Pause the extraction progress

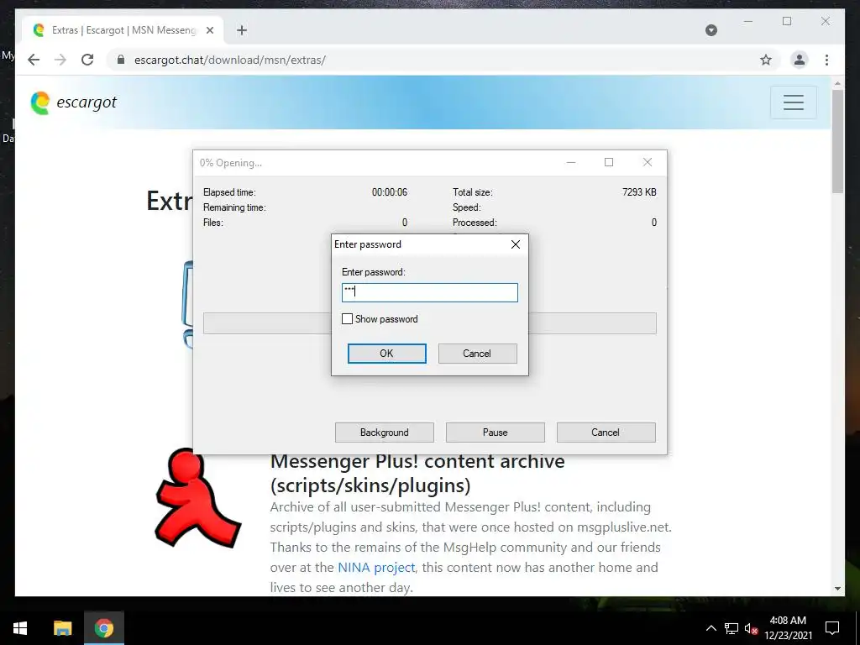pos(496,433)
